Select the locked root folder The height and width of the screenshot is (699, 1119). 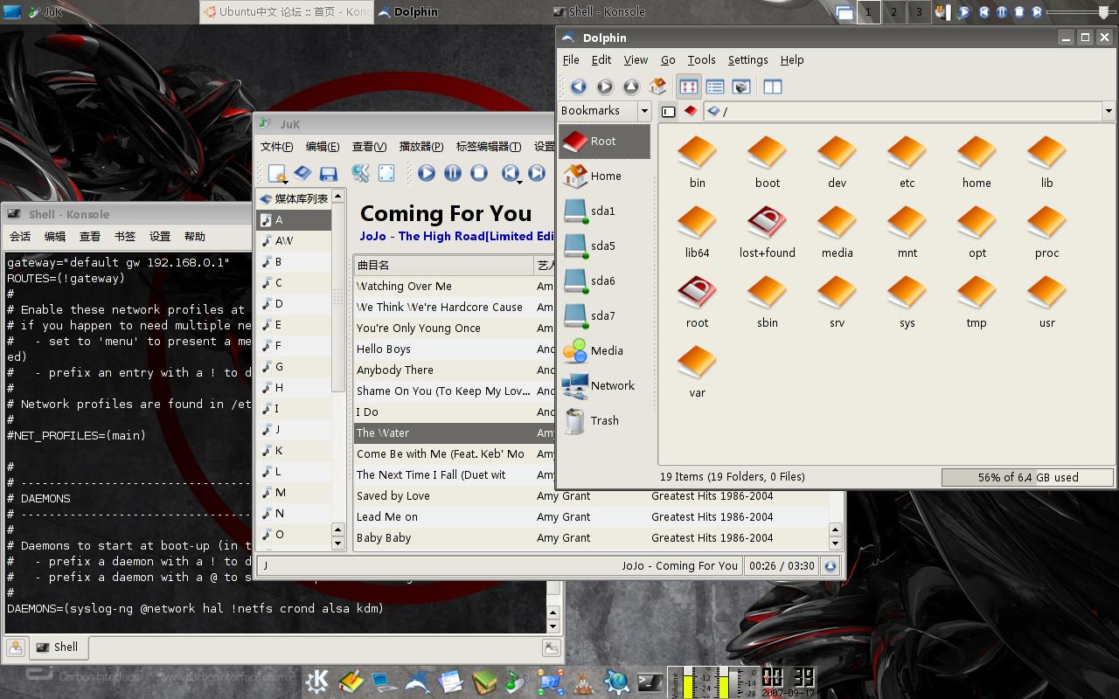tap(697, 301)
